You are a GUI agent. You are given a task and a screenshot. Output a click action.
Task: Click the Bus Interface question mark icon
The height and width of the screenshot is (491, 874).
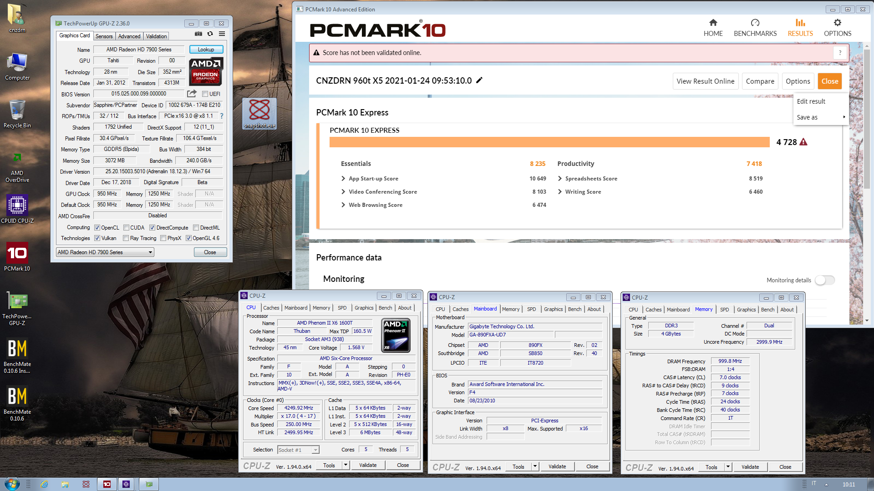coord(222,116)
